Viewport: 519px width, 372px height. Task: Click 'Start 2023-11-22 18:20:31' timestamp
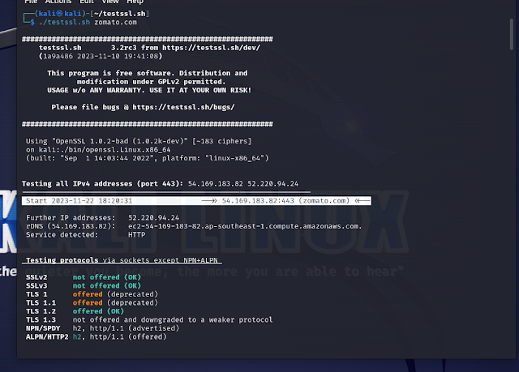(79, 201)
